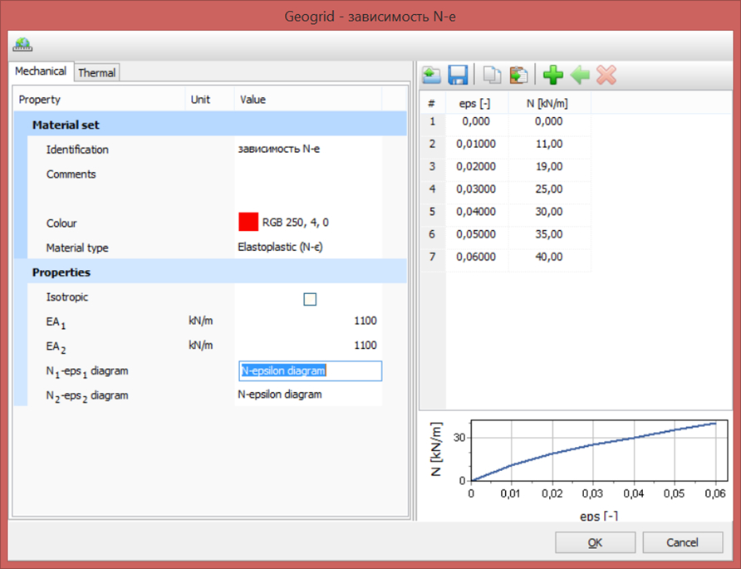This screenshot has height=569, width=741.
Task: Click the red colour swatch
Action: tap(248, 222)
